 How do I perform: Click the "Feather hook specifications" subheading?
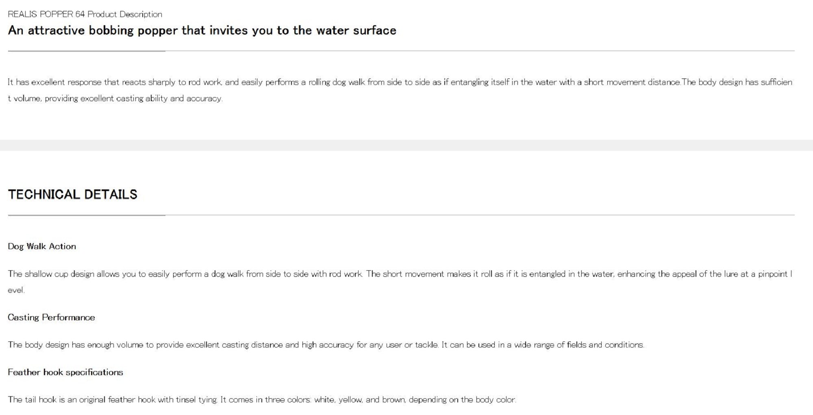pos(65,372)
